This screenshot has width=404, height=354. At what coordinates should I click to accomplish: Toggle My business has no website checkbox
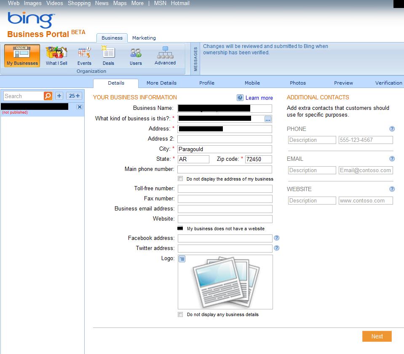pyautogui.click(x=180, y=229)
